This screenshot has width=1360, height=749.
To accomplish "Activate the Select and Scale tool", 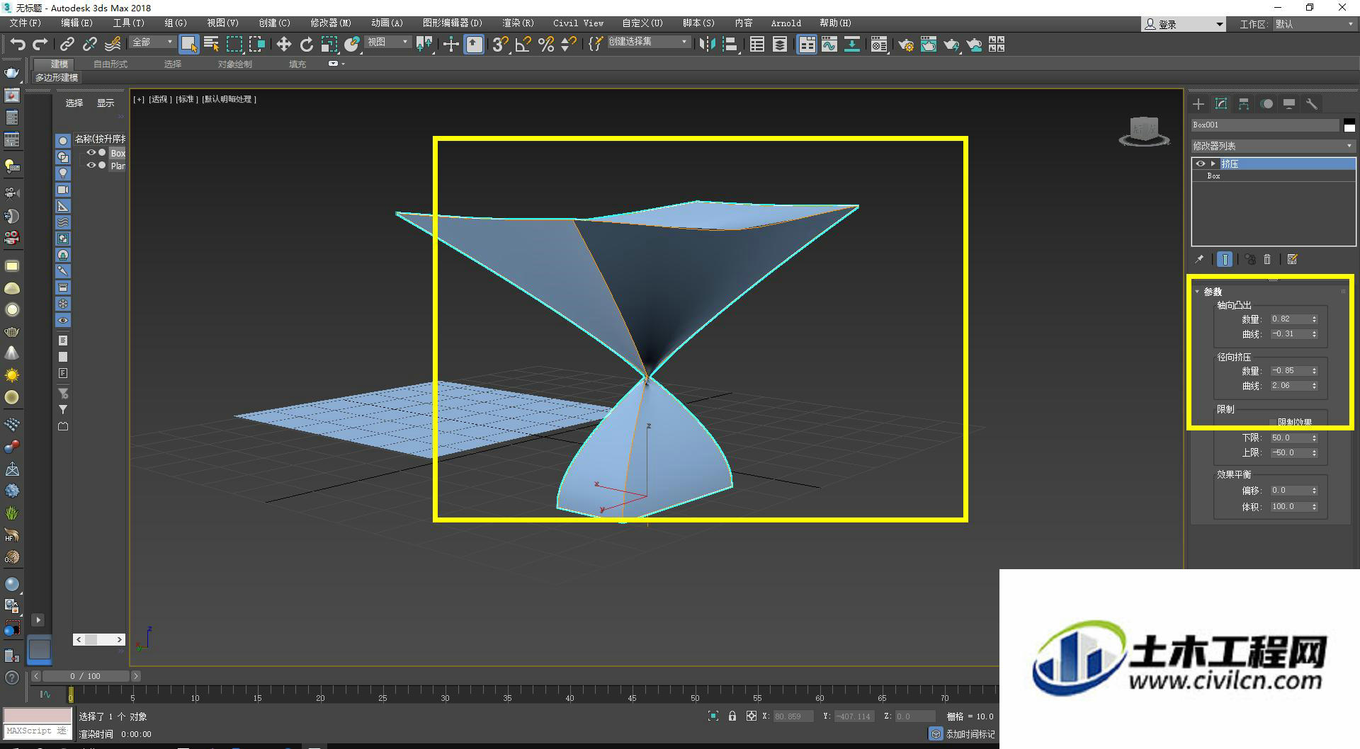I will coord(329,45).
